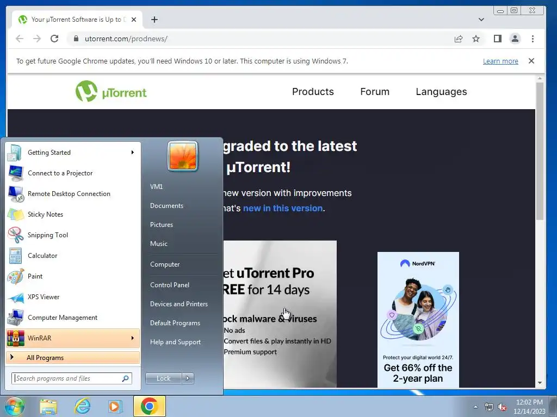The image size is (557, 417).
Task: Open Control Panel
Action: tap(170, 285)
